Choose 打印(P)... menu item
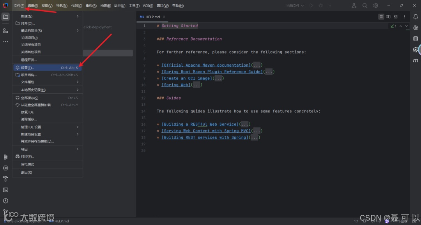This screenshot has height=225, width=421. pos(48,156)
